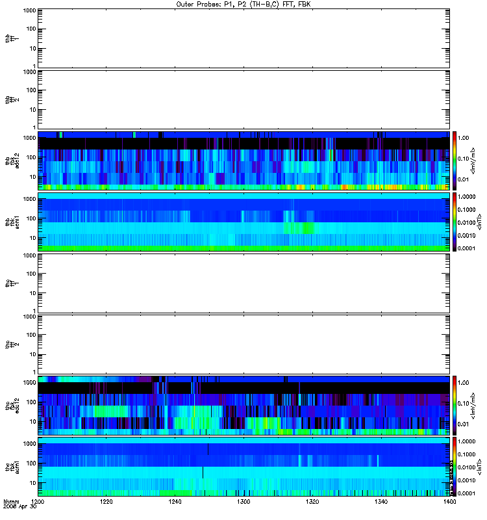Click the <|nT|> unit label beside thb scm1
The width and height of the screenshot is (487, 520).
point(479,222)
